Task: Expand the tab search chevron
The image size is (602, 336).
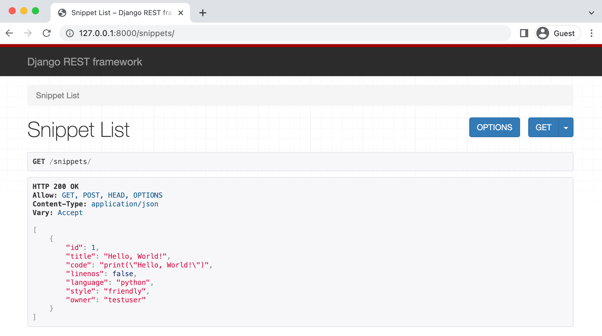Action: (x=591, y=13)
